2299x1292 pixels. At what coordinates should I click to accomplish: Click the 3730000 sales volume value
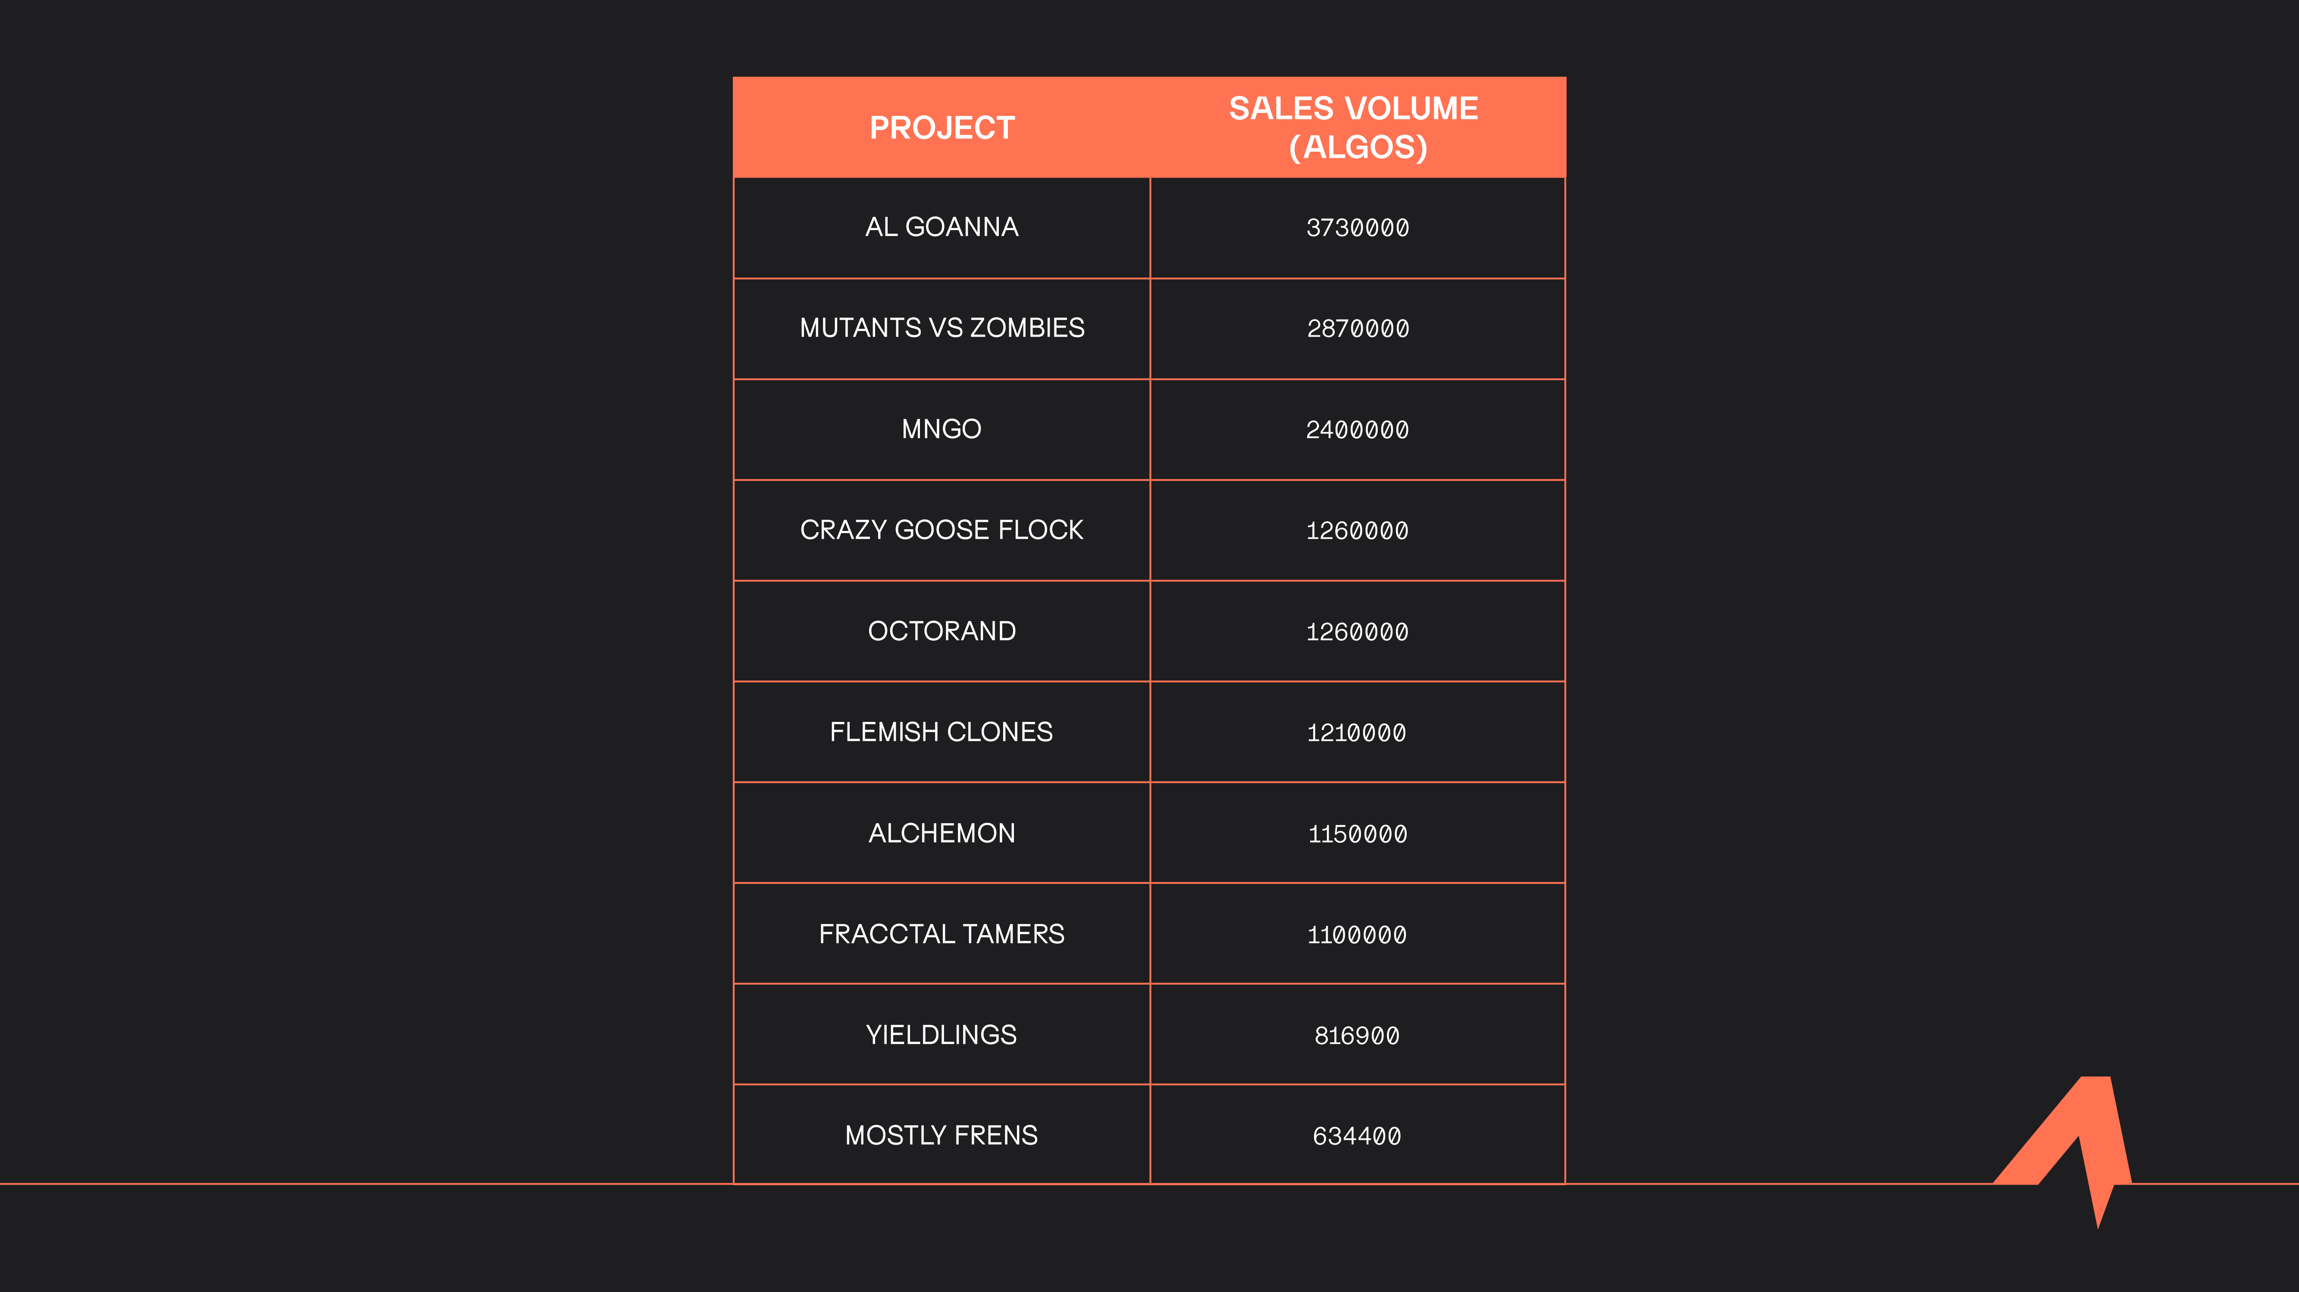[1358, 228]
